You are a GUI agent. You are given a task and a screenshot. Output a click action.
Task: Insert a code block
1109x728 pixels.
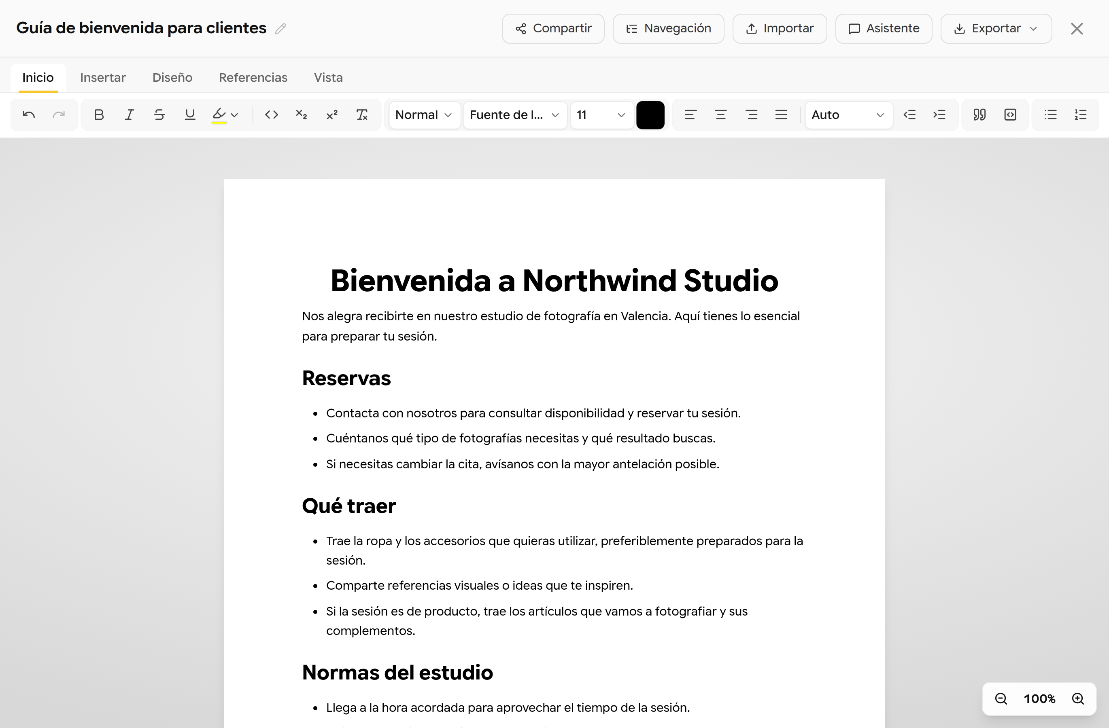(x=1010, y=114)
